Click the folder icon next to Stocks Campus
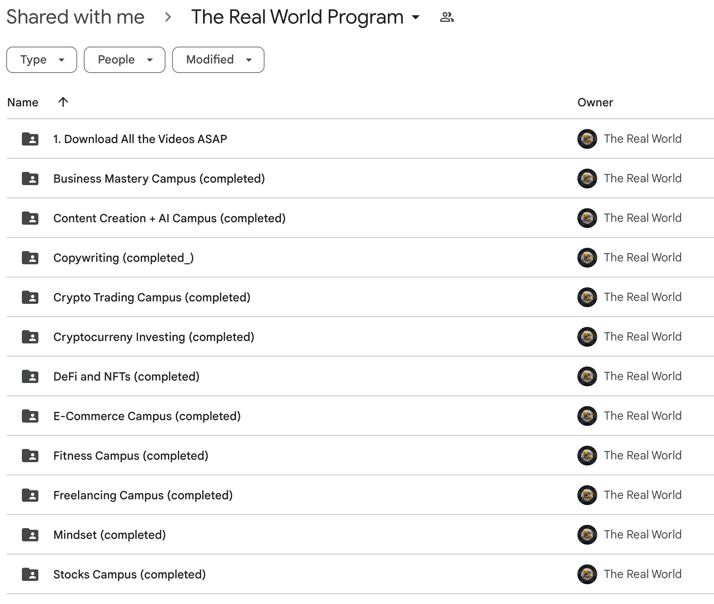Screen dimensions: 714x604 [30, 574]
